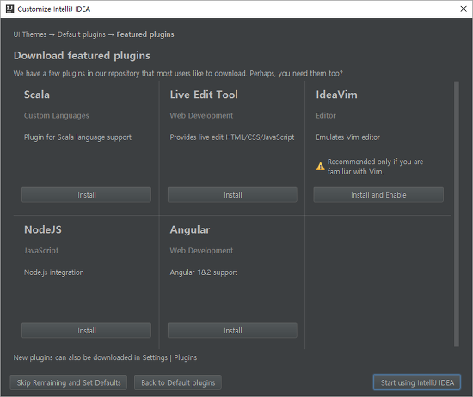Screen dimensions: 473x397
Task: Click Install and Enable for IdeaVim
Action: coord(378,195)
